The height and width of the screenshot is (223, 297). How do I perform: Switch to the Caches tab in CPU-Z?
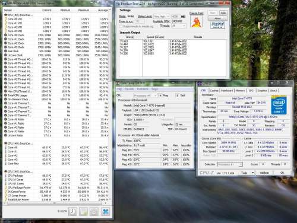(214, 91)
